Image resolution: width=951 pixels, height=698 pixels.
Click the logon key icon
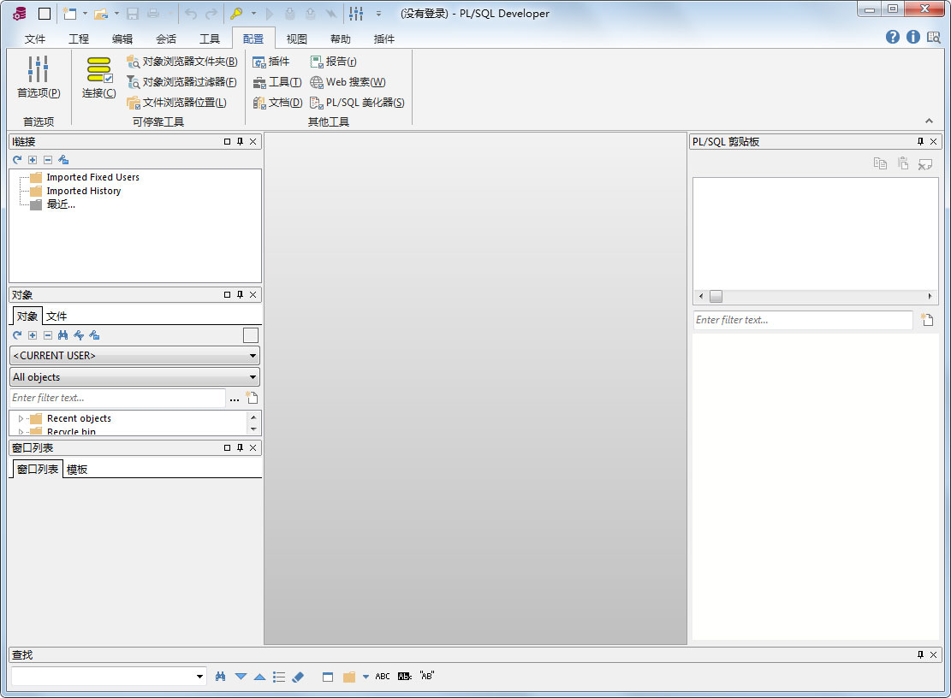coord(236,14)
